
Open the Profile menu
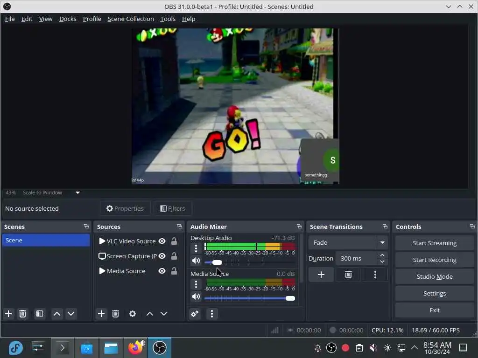click(x=92, y=19)
